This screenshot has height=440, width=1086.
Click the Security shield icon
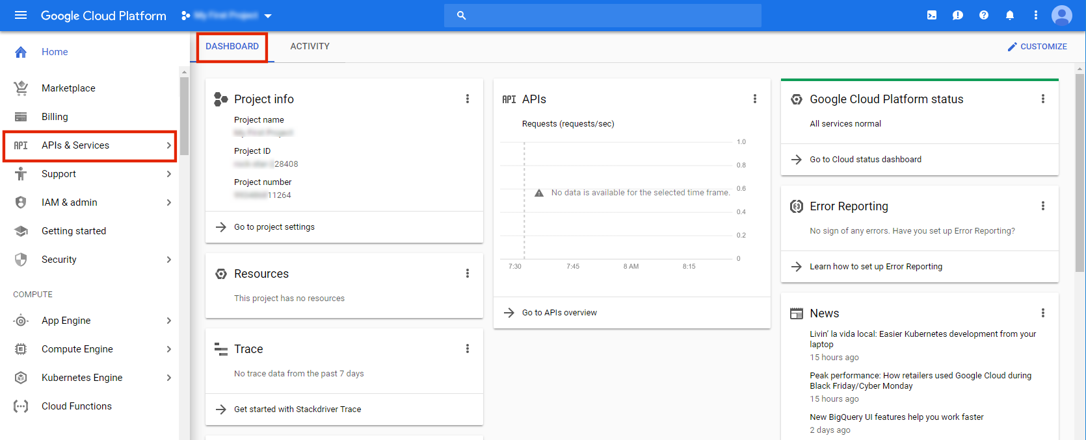coord(21,260)
